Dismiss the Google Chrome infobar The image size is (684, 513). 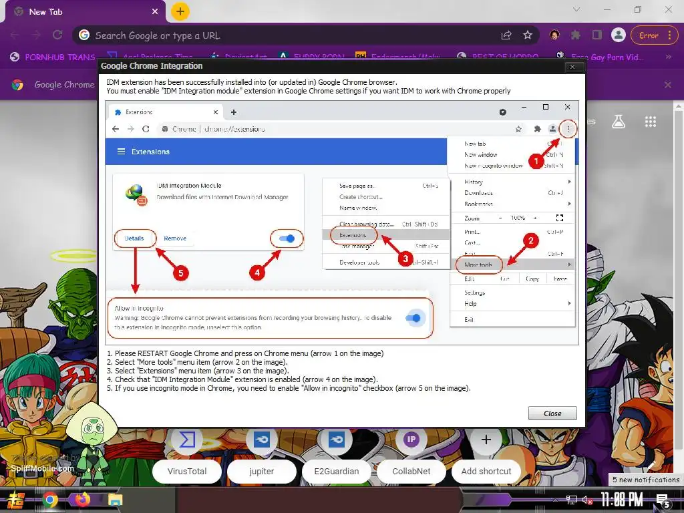pyautogui.click(x=668, y=85)
